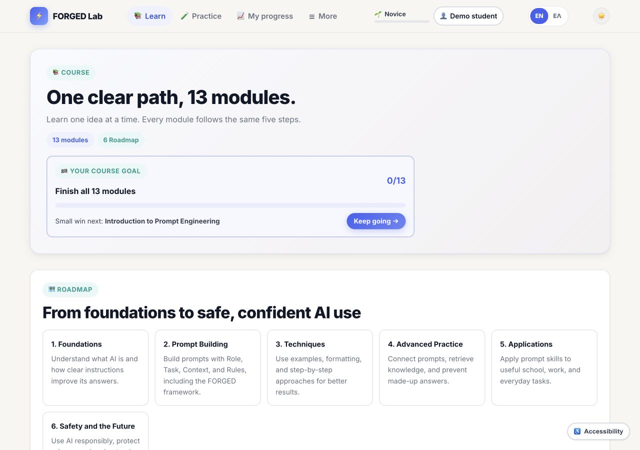Switch language to ΕΛ Greek

pos(557,16)
